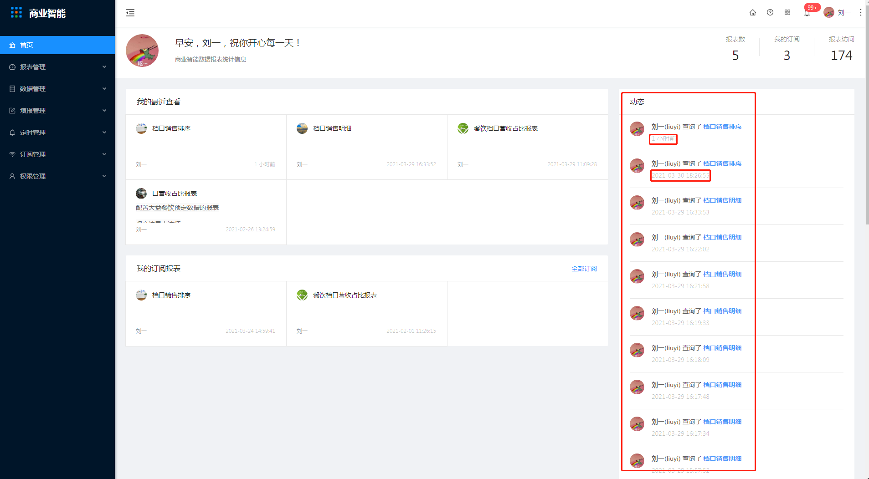Open 报表管理 menu in sidebar

click(x=57, y=67)
